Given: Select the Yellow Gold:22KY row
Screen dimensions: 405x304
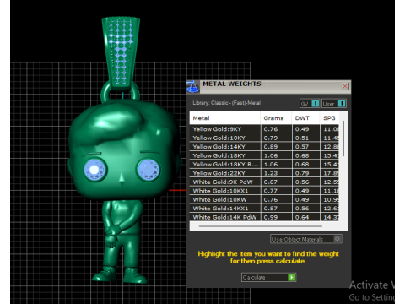Looking at the screenshot, I should (264, 173).
